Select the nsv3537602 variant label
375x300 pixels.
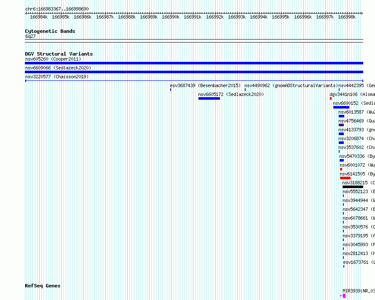point(356,147)
